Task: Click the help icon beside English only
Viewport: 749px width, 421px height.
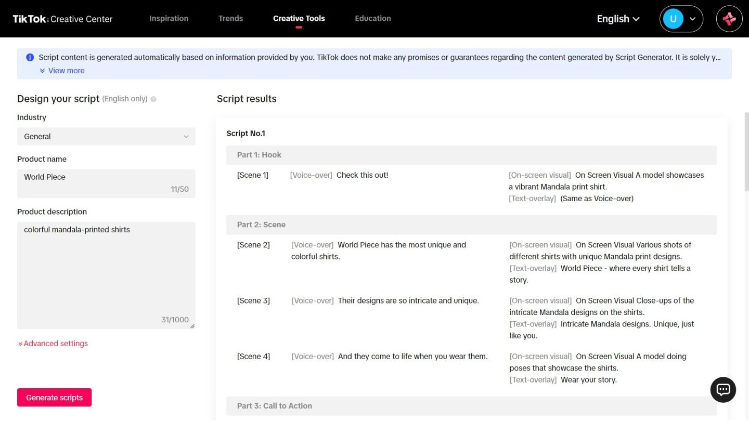Action: (153, 99)
